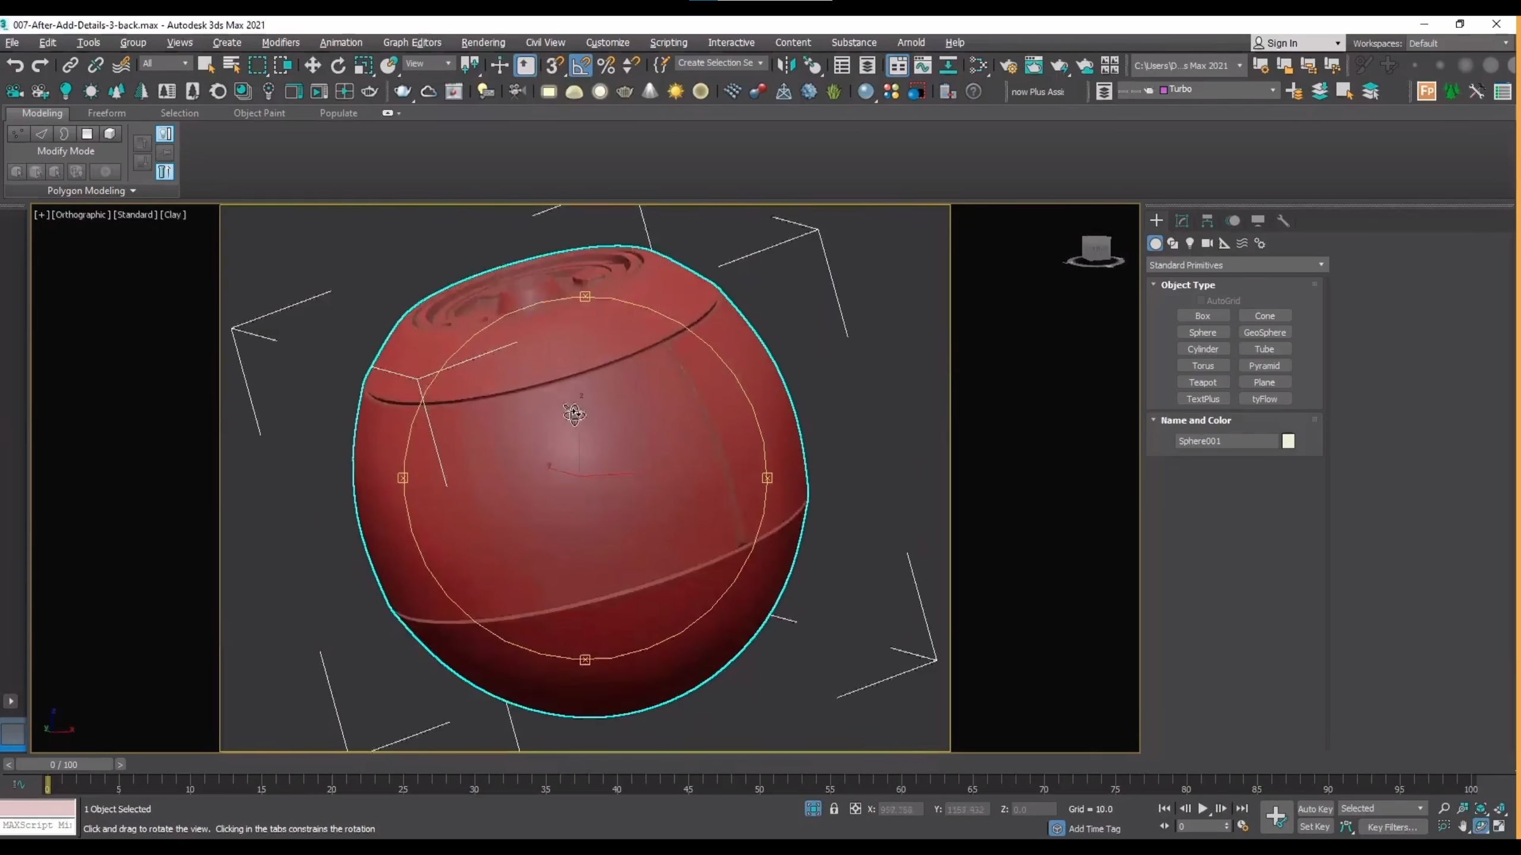Click the Teapot primitive button
This screenshot has height=855, width=1521.
pyautogui.click(x=1203, y=382)
